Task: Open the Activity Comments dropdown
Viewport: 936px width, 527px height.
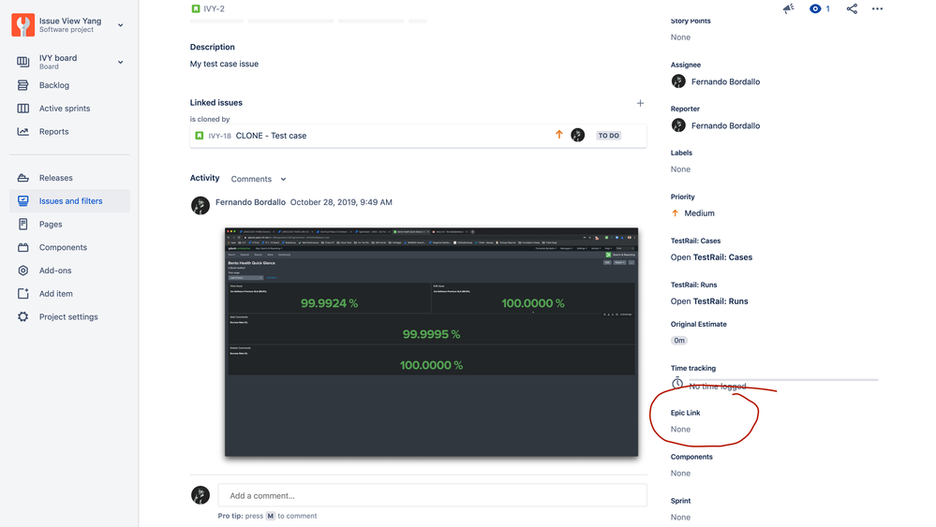Action: tap(259, 179)
